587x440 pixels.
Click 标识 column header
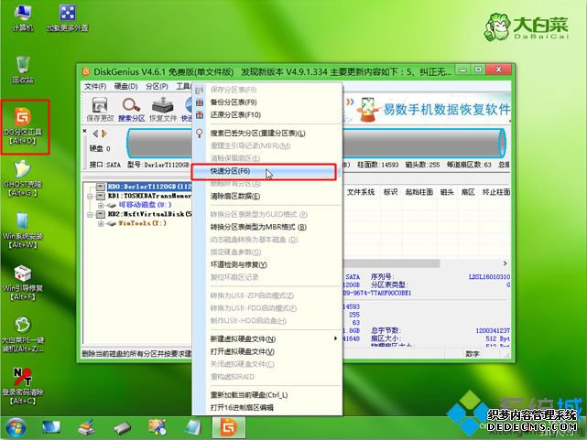(390, 192)
